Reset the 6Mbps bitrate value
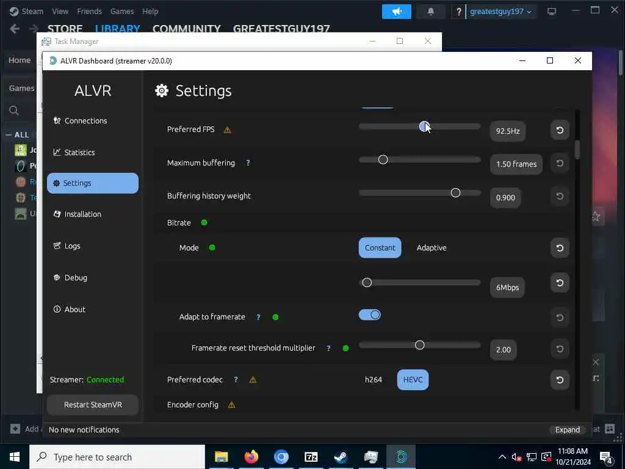Screen dimensions: 625x469 tap(560, 283)
